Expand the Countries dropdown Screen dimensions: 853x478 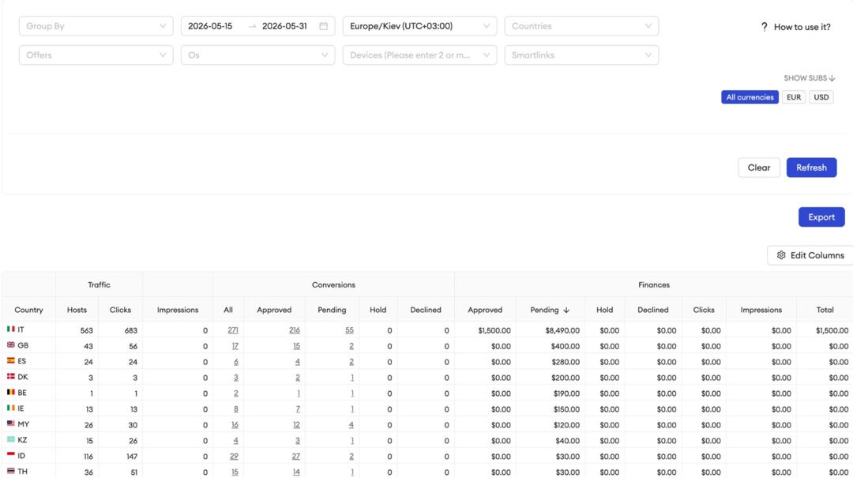pos(581,26)
